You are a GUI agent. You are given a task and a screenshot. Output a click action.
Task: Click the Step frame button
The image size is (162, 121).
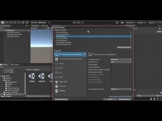[82, 23]
